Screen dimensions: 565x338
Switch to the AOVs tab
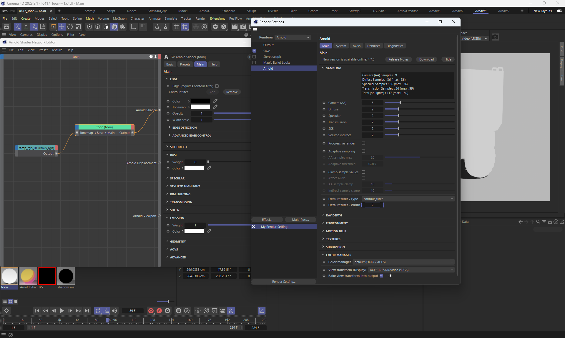point(356,46)
